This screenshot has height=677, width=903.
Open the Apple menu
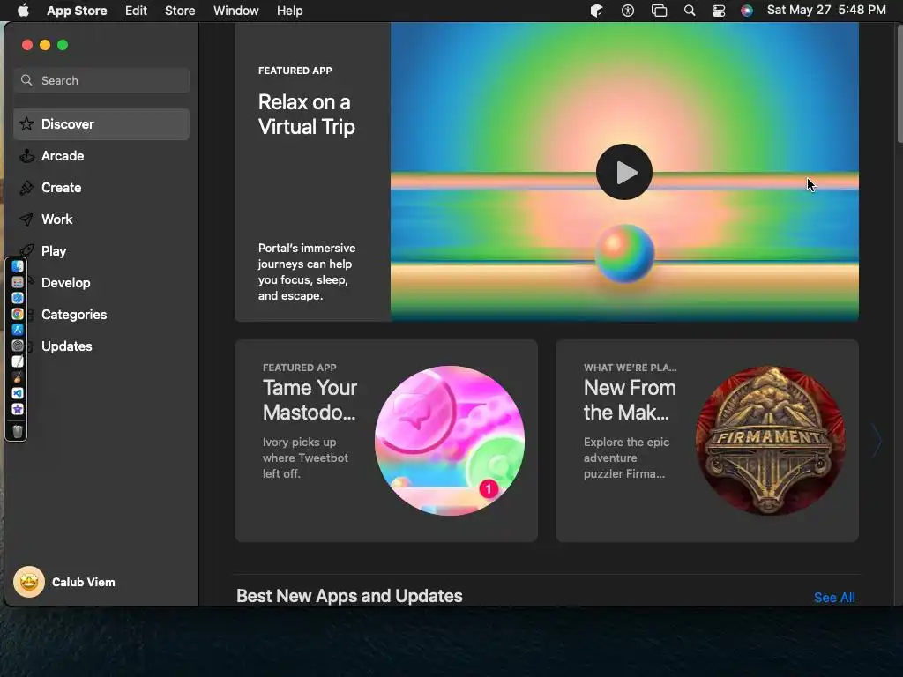[x=23, y=11]
